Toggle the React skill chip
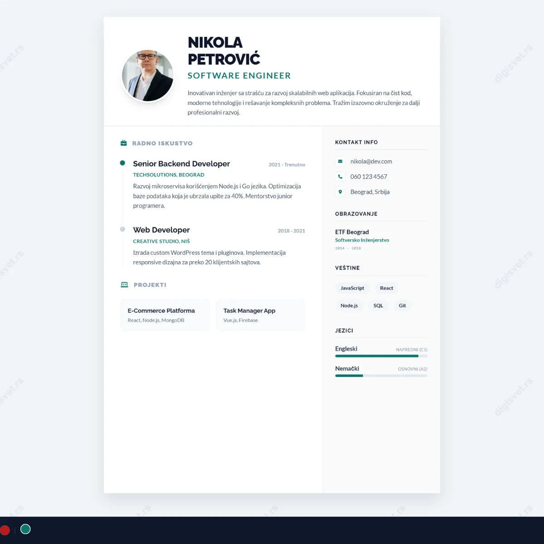The image size is (544, 544). (386, 288)
